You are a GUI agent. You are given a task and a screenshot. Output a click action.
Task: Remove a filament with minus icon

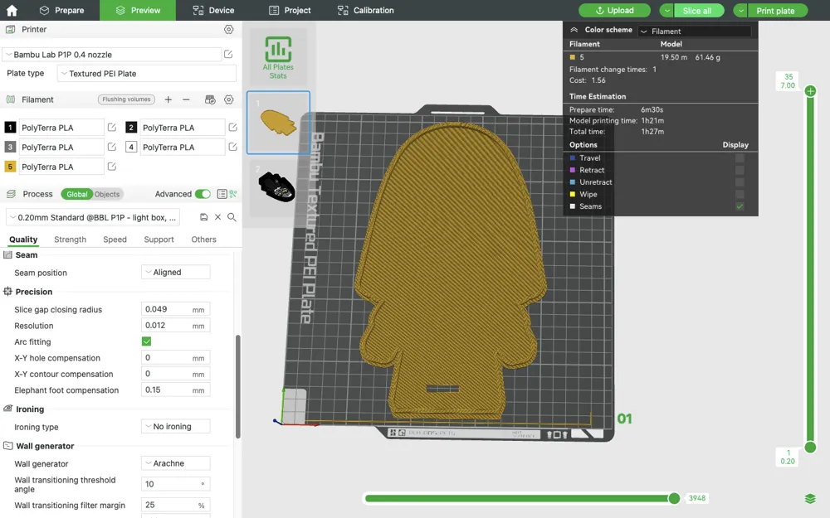point(186,99)
